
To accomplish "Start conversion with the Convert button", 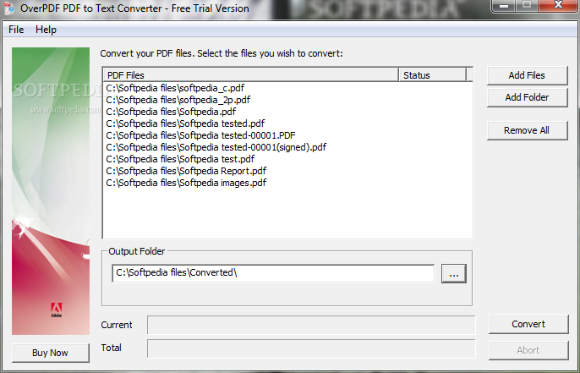I will point(528,324).
